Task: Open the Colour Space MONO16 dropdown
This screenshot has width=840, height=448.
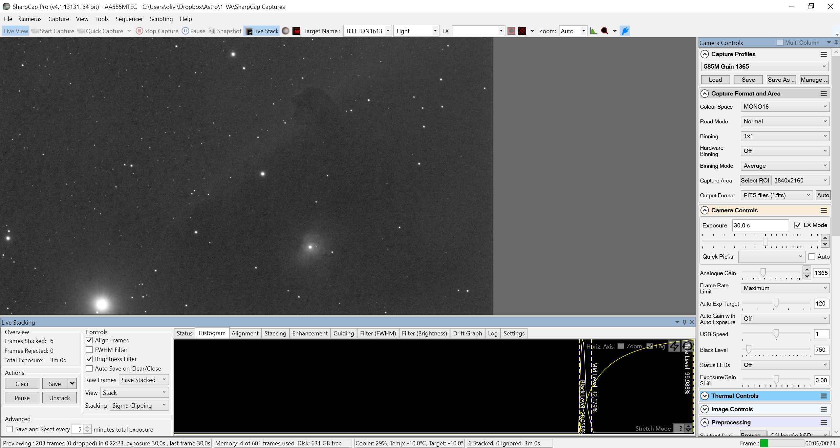Action: point(785,107)
